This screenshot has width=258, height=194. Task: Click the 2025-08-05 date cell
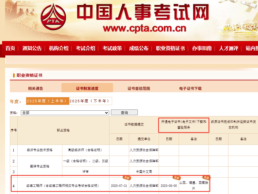pyautogui.click(x=169, y=186)
